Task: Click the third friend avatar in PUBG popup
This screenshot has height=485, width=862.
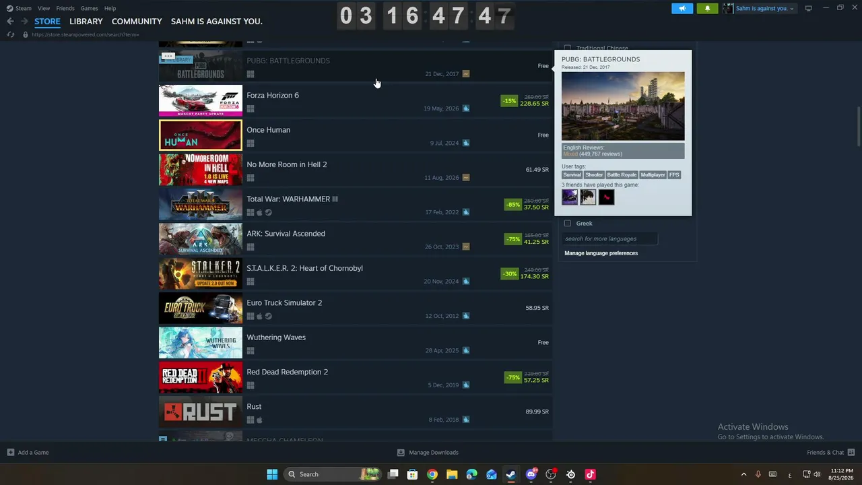Action: click(606, 197)
